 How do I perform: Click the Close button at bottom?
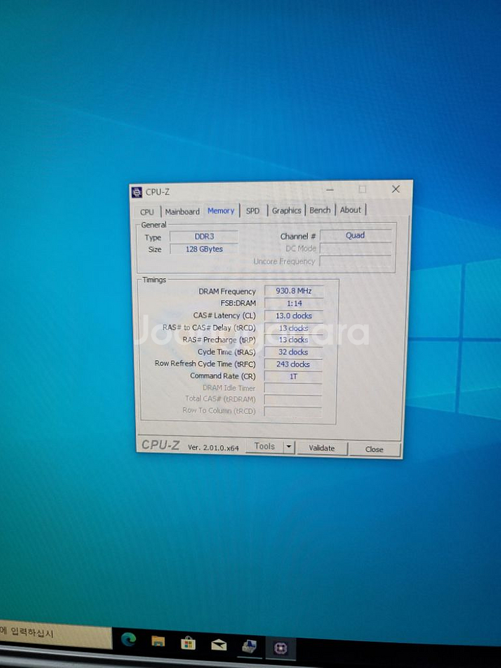pos(374,449)
